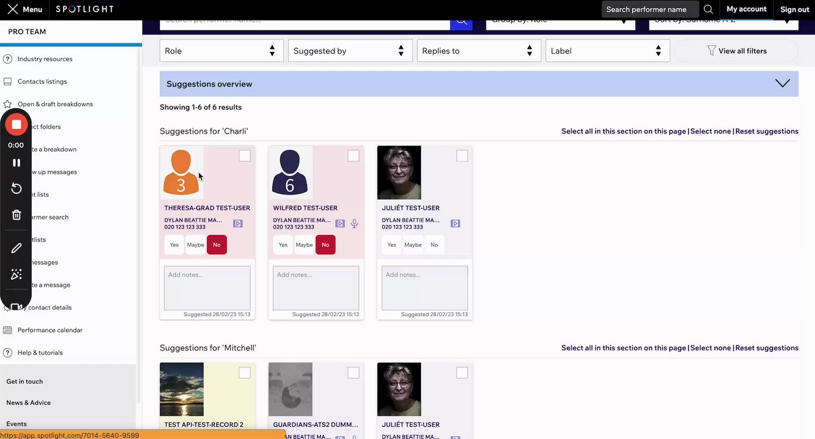The width and height of the screenshot is (815, 439).
Task: Click the confetti effects icon in recorder
Action: click(x=16, y=274)
